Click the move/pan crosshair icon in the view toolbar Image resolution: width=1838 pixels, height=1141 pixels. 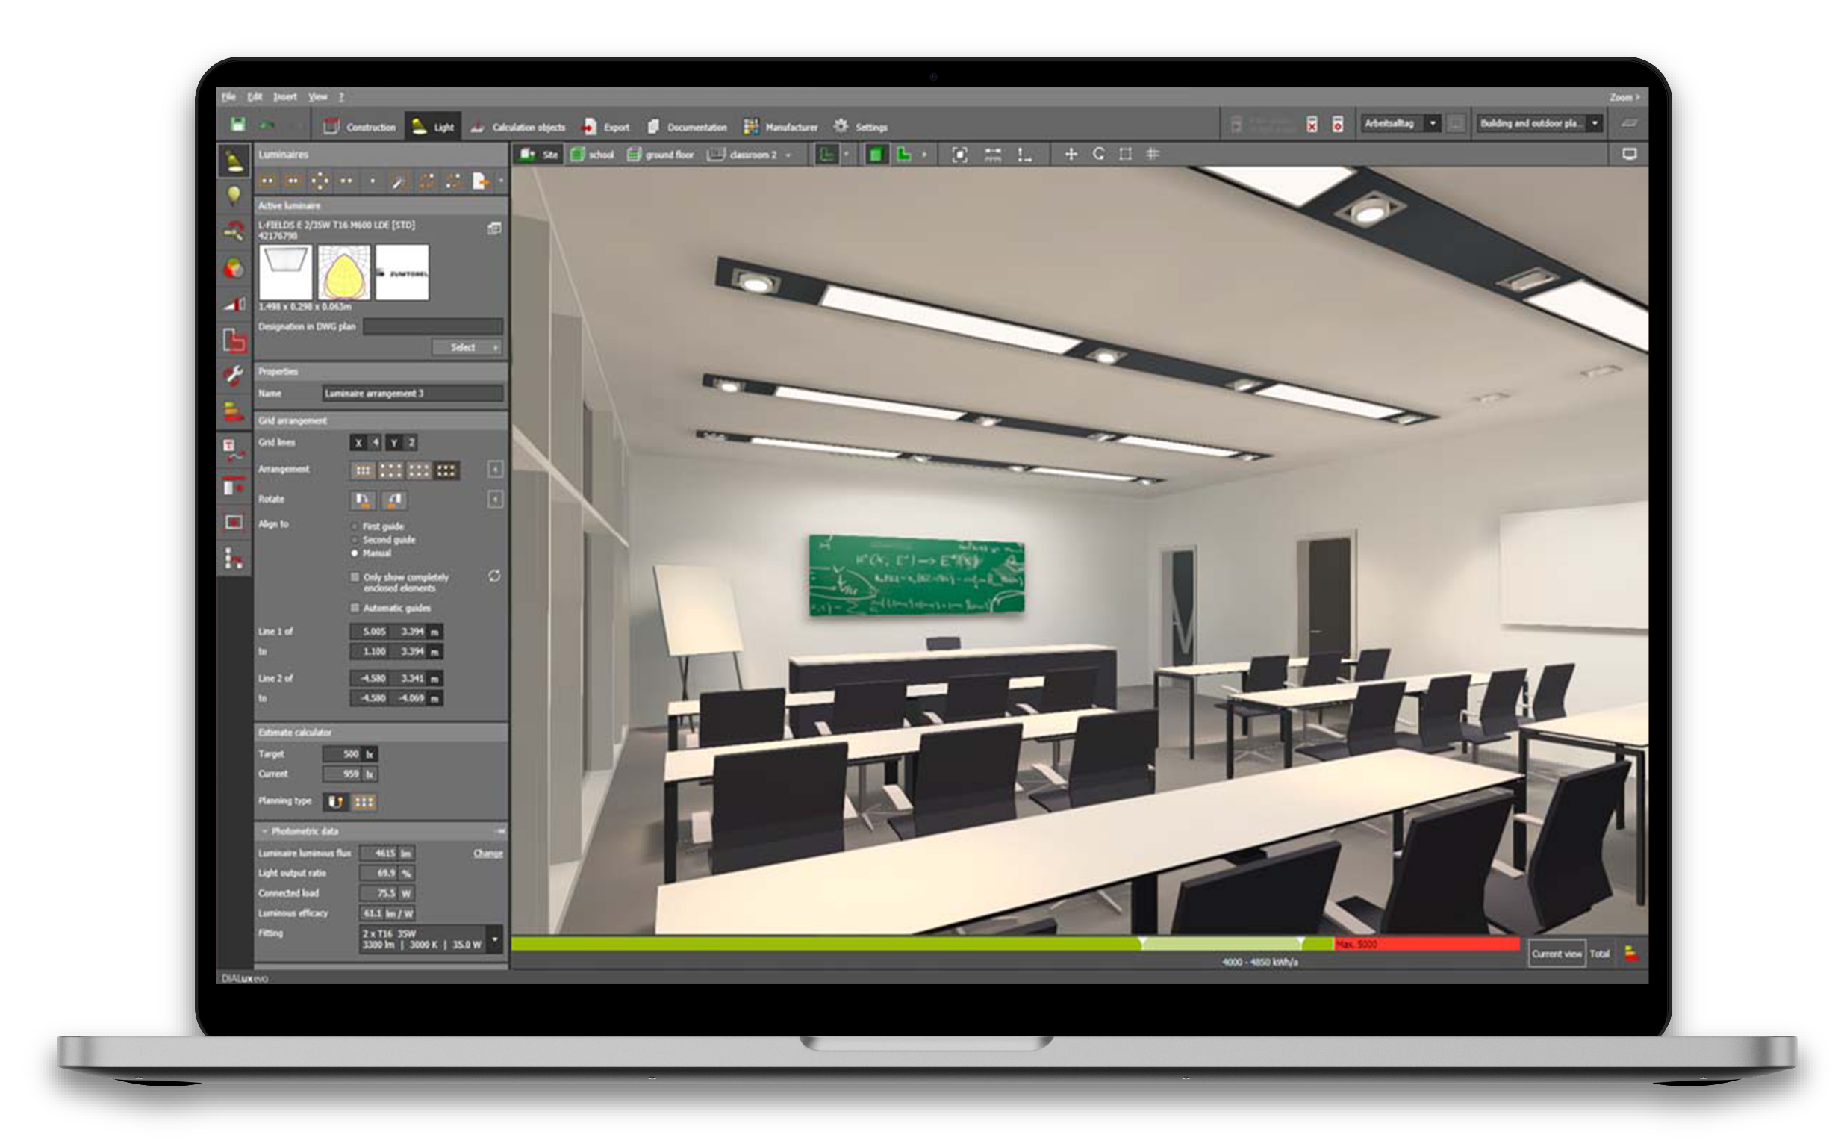(1071, 155)
